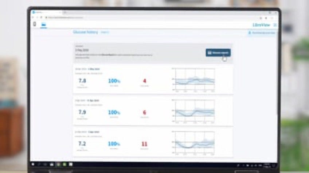Screen dimensions: 309x173
Task: Open the glucose chart in the 7.8 card
Action: (x=193, y=80)
